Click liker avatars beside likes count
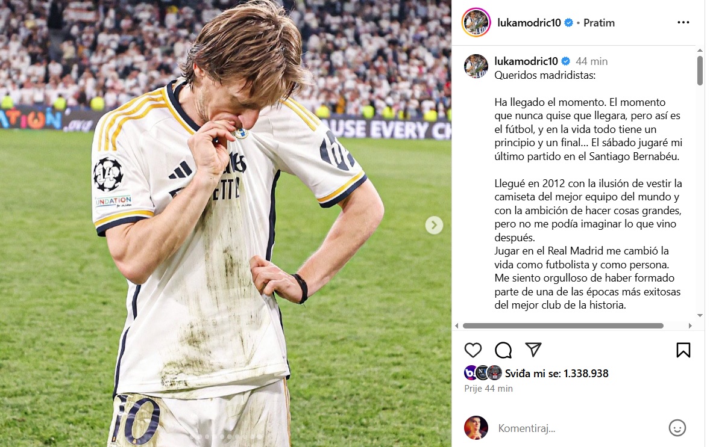The height and width of the screenshot is (447, 713). (483, 373)
